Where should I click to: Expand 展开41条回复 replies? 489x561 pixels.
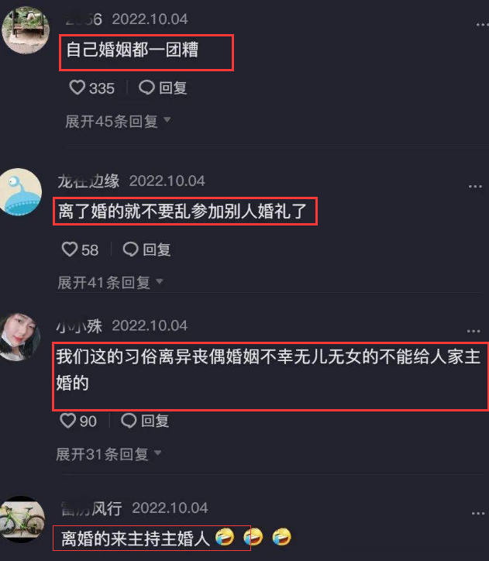(110, 283)
